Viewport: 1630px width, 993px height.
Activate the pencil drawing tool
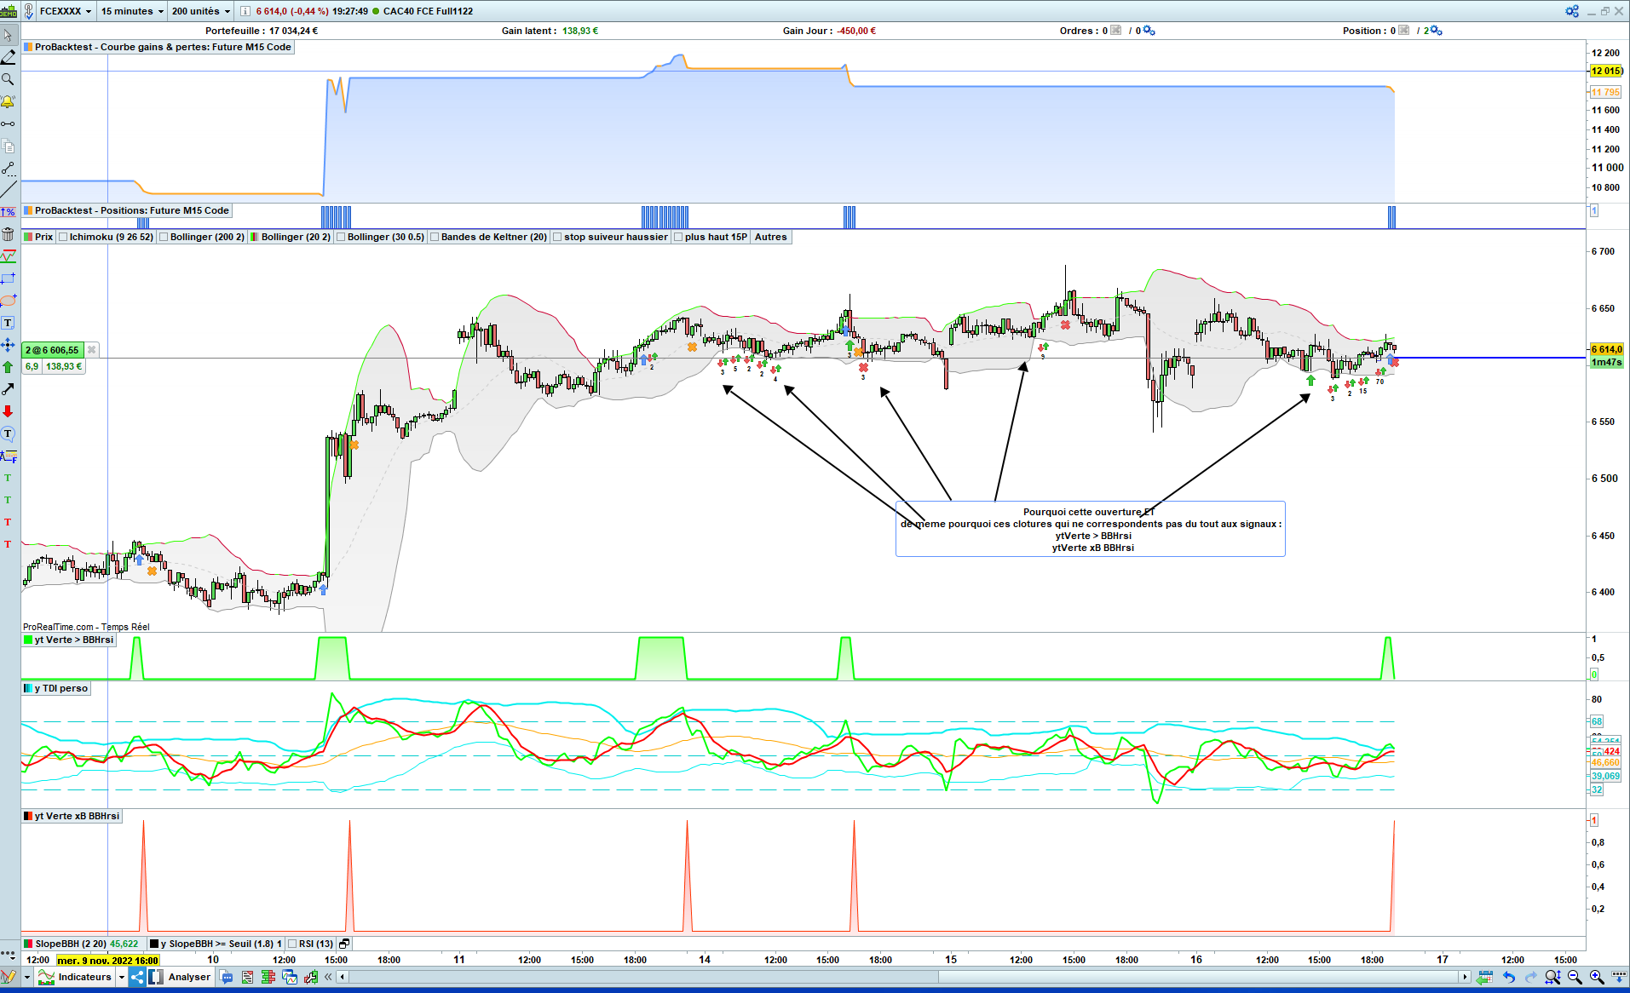click(8, 57)
